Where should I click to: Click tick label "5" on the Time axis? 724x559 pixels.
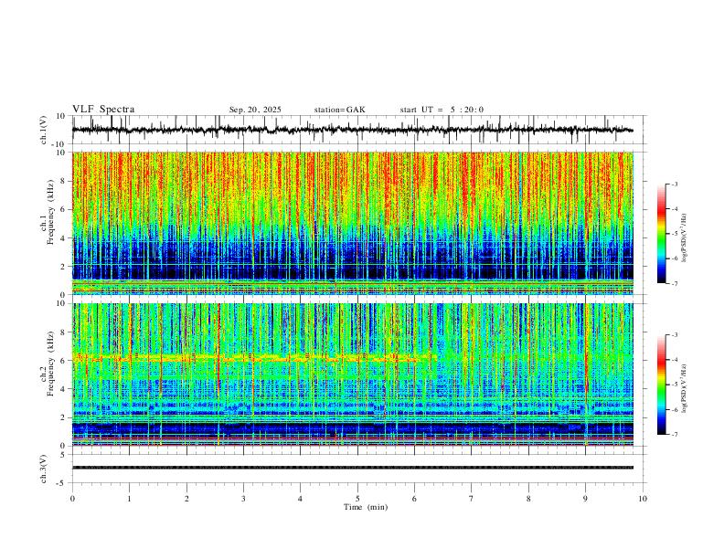pyautogui.click(x=357, y=499)
